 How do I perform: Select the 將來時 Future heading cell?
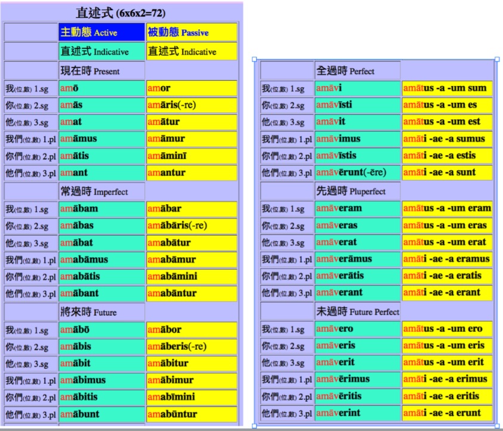pyautogui.click(x=101, y=312)
